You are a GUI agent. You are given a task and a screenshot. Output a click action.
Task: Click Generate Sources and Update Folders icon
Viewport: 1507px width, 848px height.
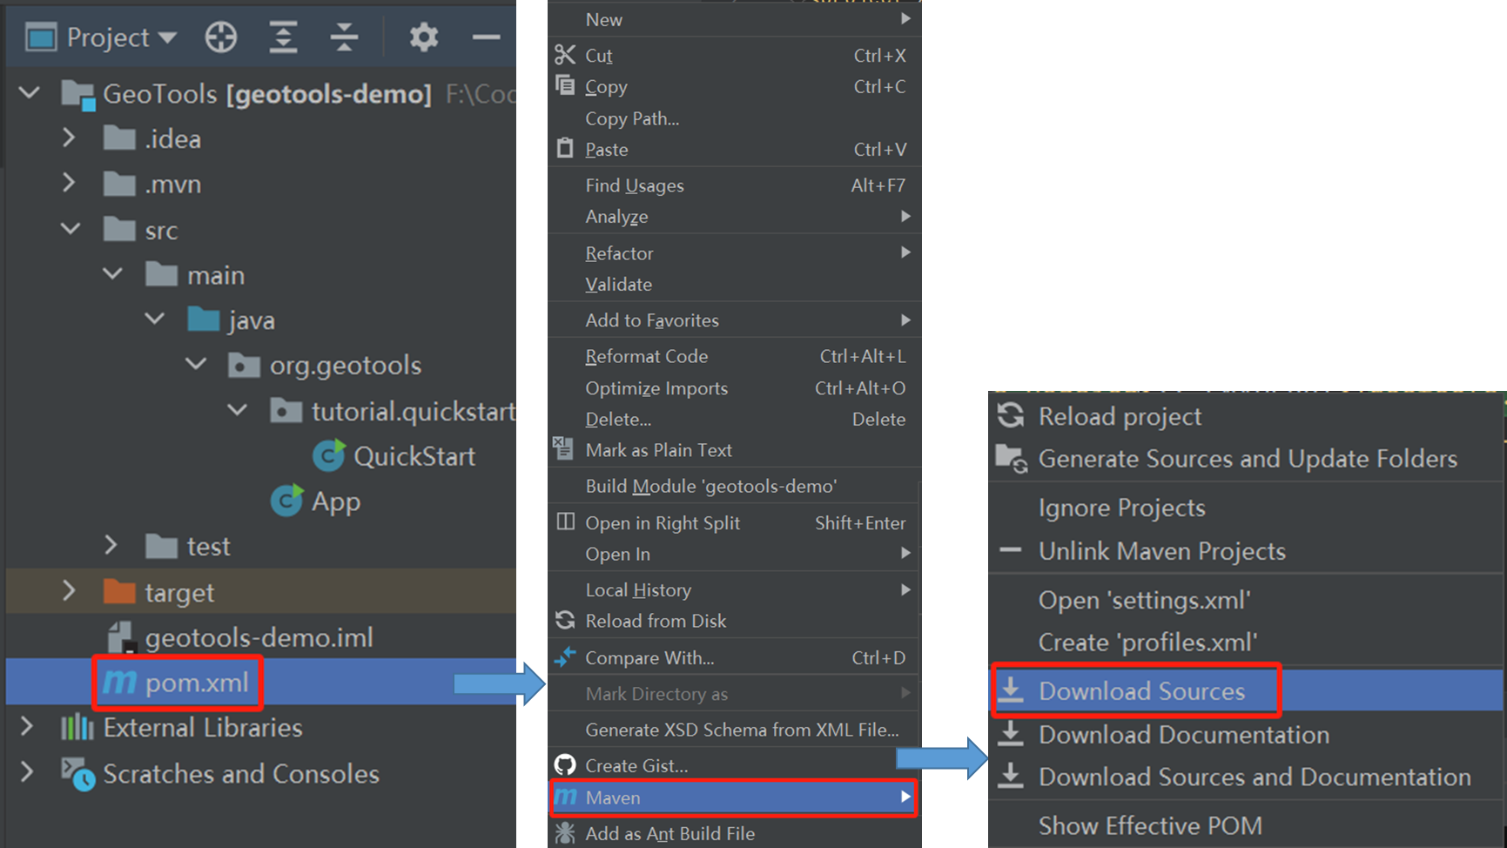1012,458
